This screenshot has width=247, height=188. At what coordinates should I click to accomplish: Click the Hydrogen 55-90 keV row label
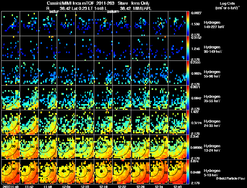click(212, 74)
